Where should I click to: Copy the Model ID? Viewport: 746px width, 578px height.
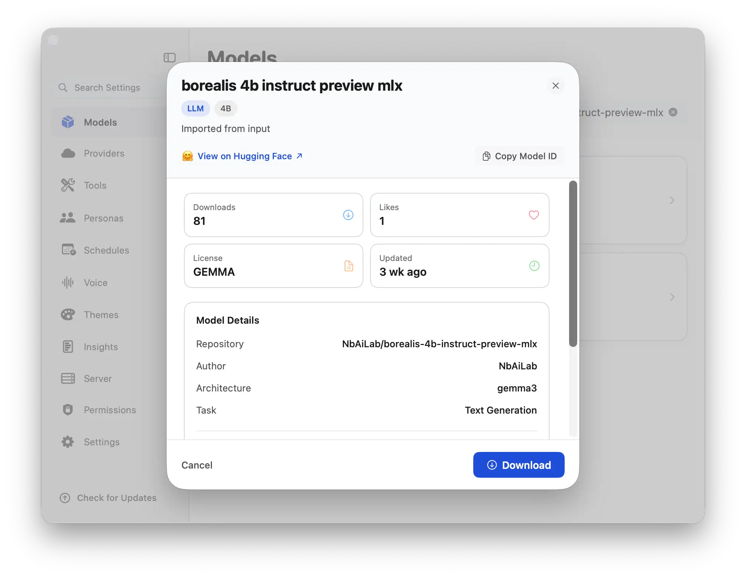pos(520,156)
